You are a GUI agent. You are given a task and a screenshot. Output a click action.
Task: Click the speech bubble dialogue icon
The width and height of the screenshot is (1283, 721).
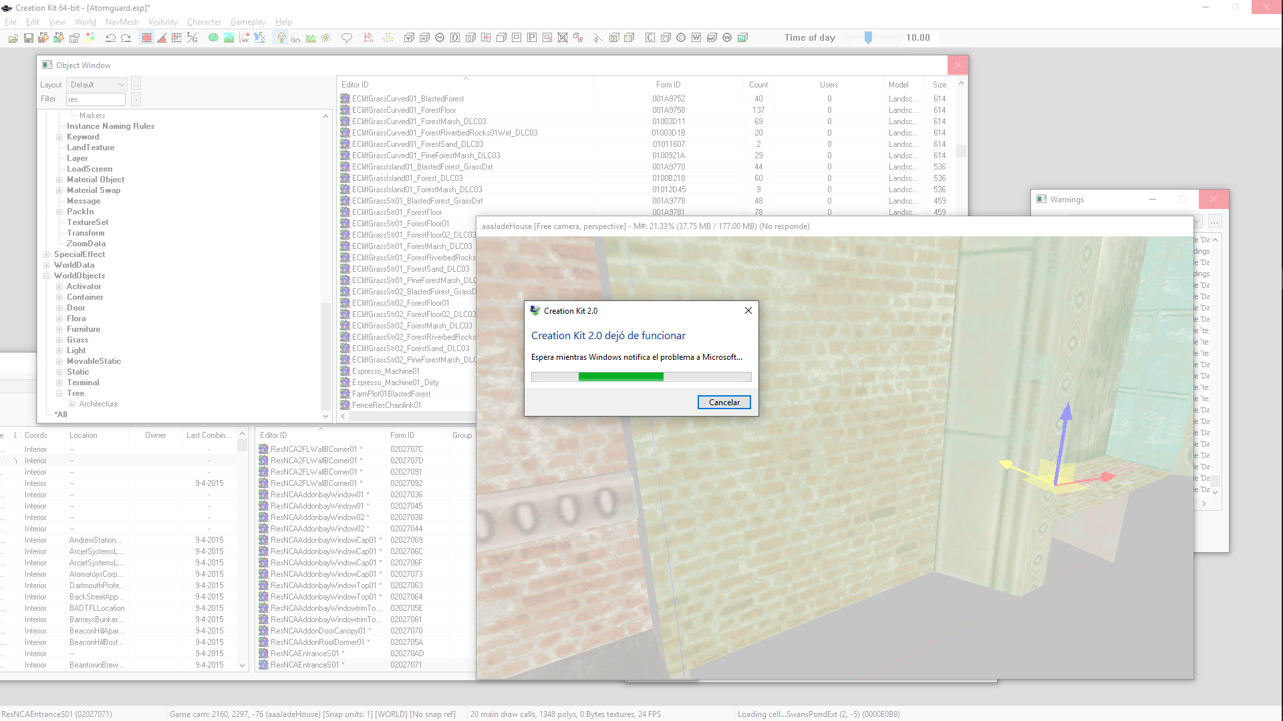(346, 38)
